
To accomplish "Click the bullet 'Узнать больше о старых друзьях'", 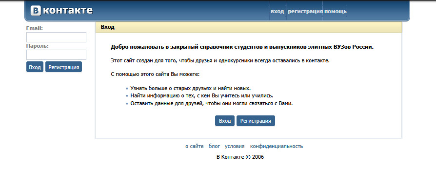I will pyautogui.click(x=191, y=88).
